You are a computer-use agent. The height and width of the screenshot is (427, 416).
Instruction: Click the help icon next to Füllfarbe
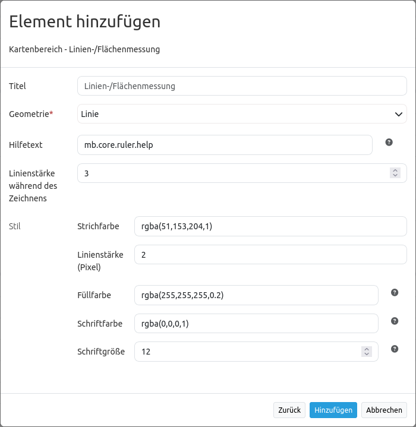(x=394, y=293)
